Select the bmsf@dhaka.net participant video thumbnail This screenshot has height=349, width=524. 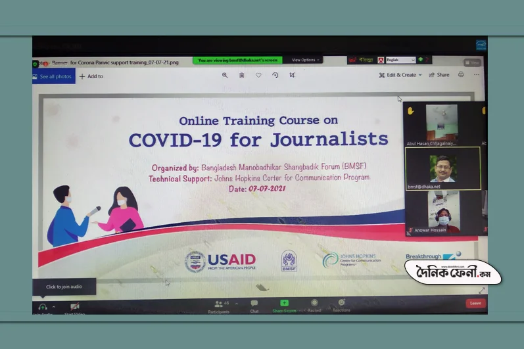pyautogui.click(x=442, y=169)
